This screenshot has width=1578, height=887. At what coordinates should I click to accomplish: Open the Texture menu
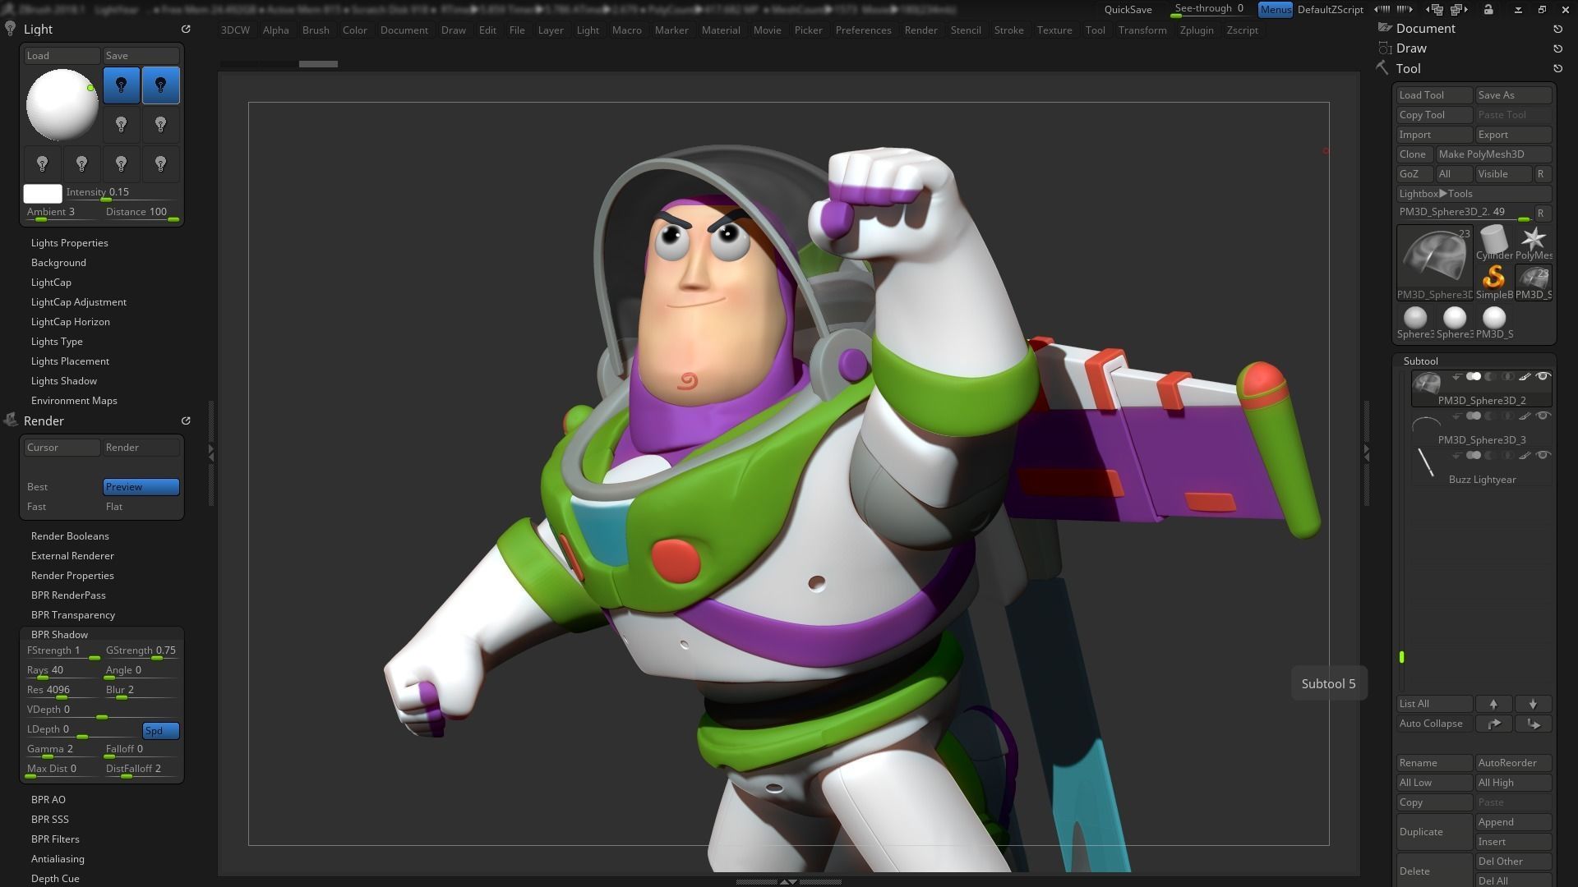[1054, 30]
